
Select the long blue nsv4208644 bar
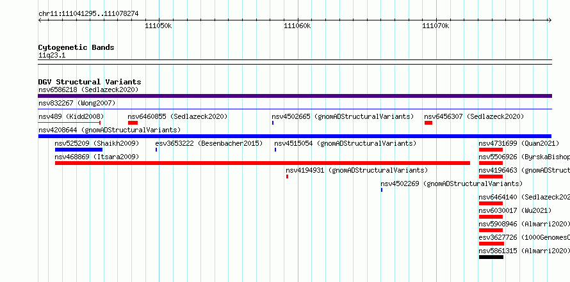coord(295,136)
